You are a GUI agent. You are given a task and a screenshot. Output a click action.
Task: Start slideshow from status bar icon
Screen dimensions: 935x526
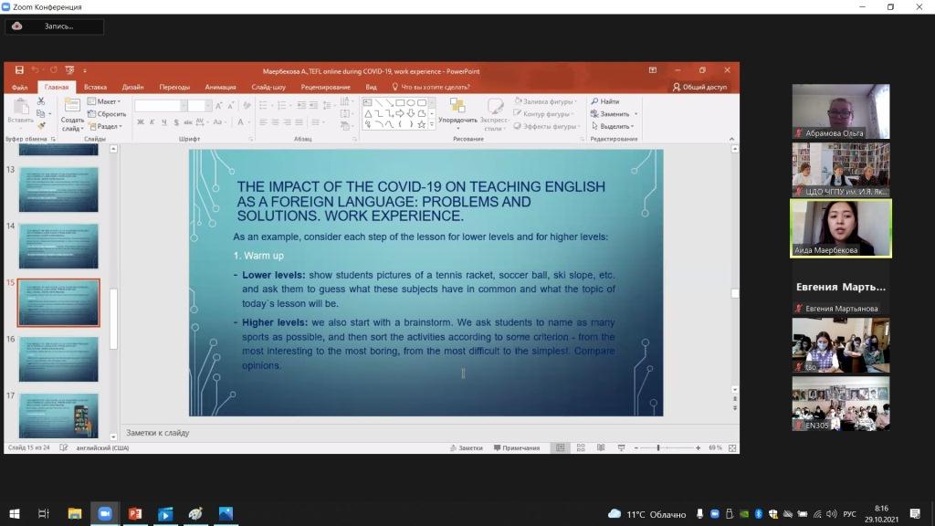(621, 447)
